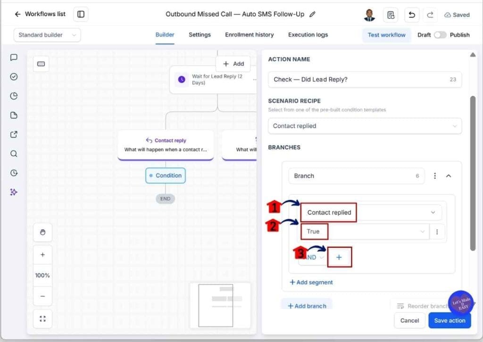
Task: Open the Scenario Recipe dropdown
Action: pyautogui.click(x=365, y=126)
